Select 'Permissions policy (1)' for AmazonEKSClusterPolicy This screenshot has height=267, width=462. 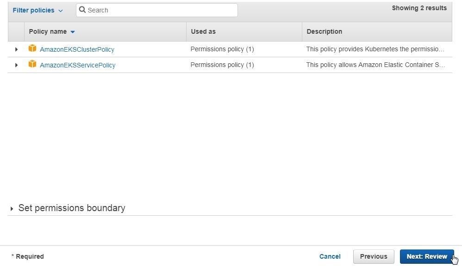click(222, 49)
